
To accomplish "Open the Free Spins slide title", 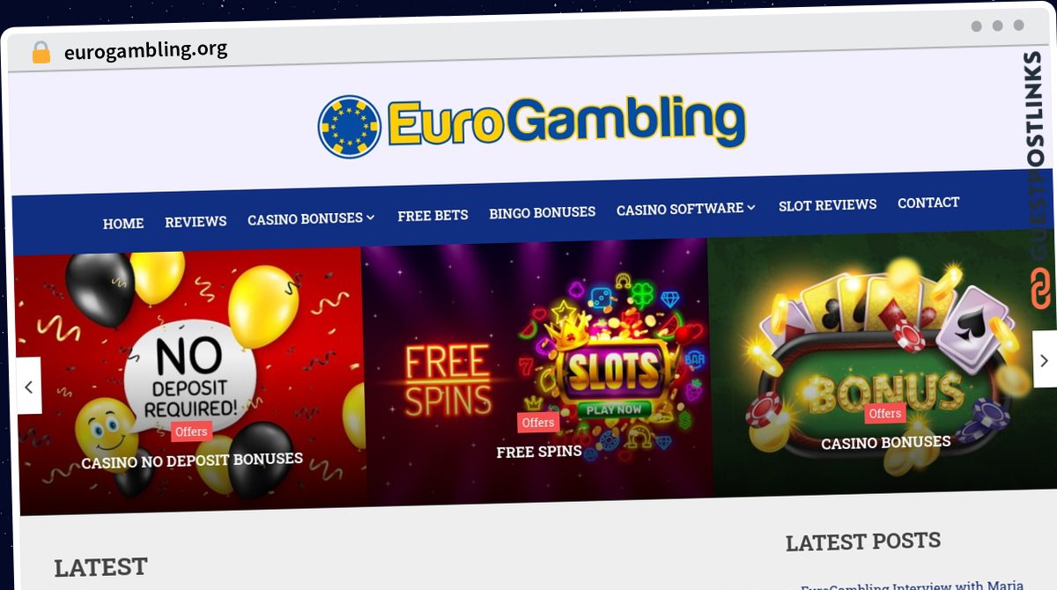I will coord(539,452).
